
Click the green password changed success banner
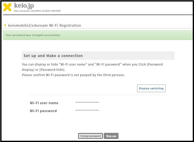point(126,35)
